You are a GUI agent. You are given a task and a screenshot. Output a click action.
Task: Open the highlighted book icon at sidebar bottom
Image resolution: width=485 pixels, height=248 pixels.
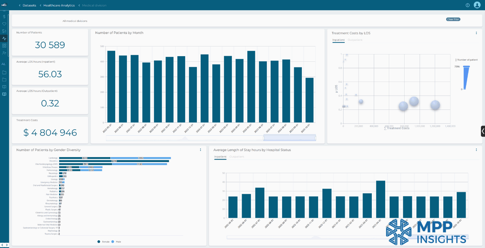(4, 94)
